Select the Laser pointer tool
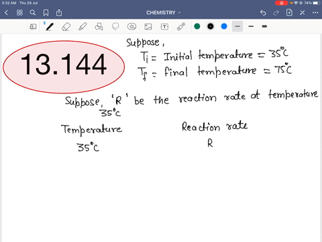This screenshot has width=322, height=242. (x=181, y=26)
